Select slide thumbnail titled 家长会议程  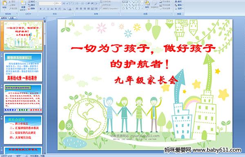[23, 130]
